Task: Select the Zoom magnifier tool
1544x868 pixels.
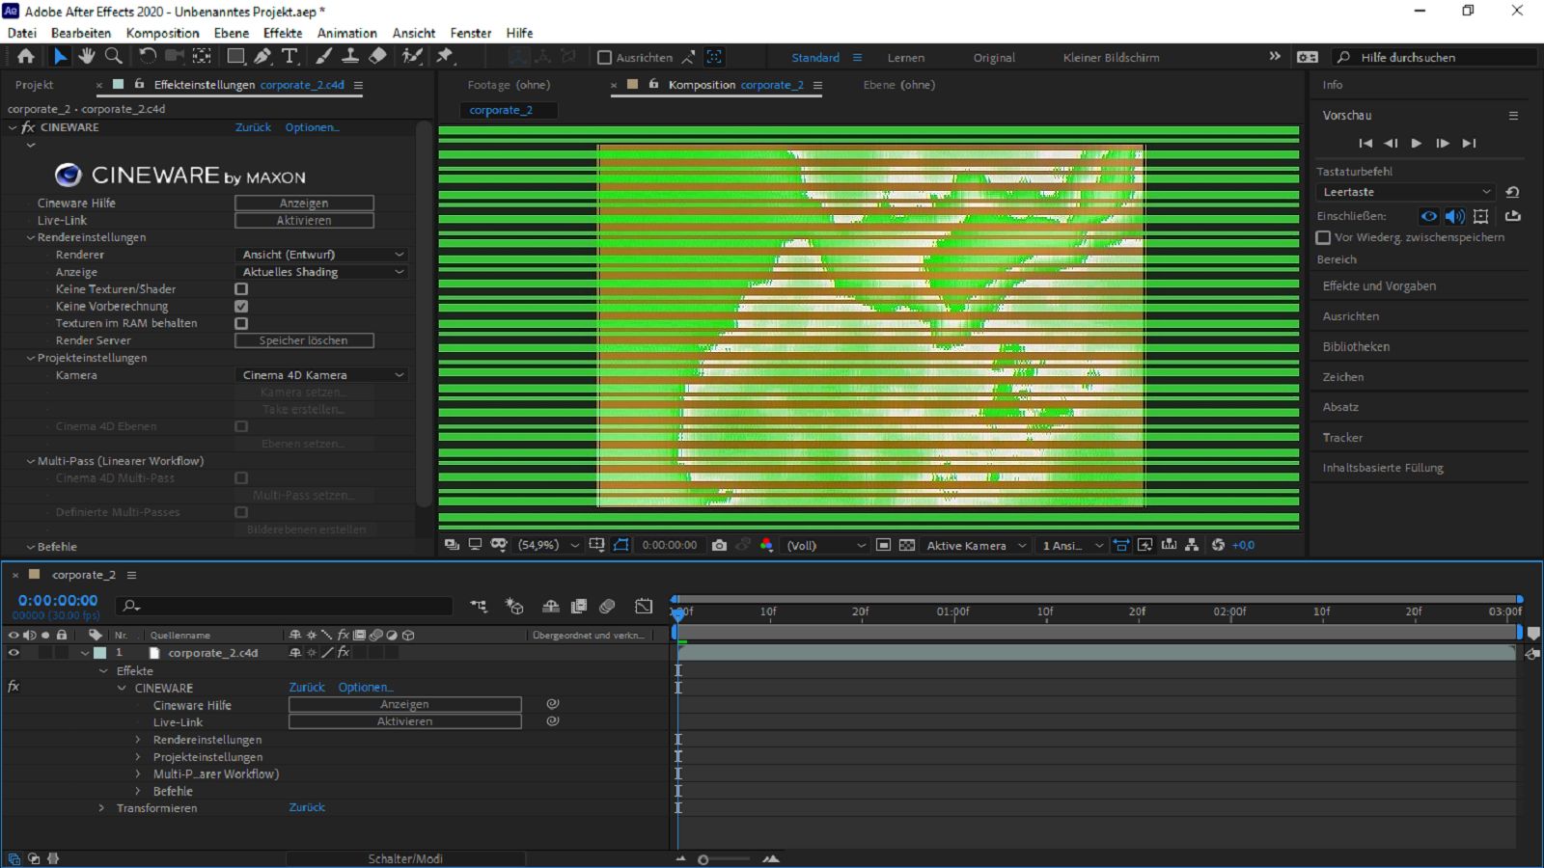Action: [x=114, y=57]
